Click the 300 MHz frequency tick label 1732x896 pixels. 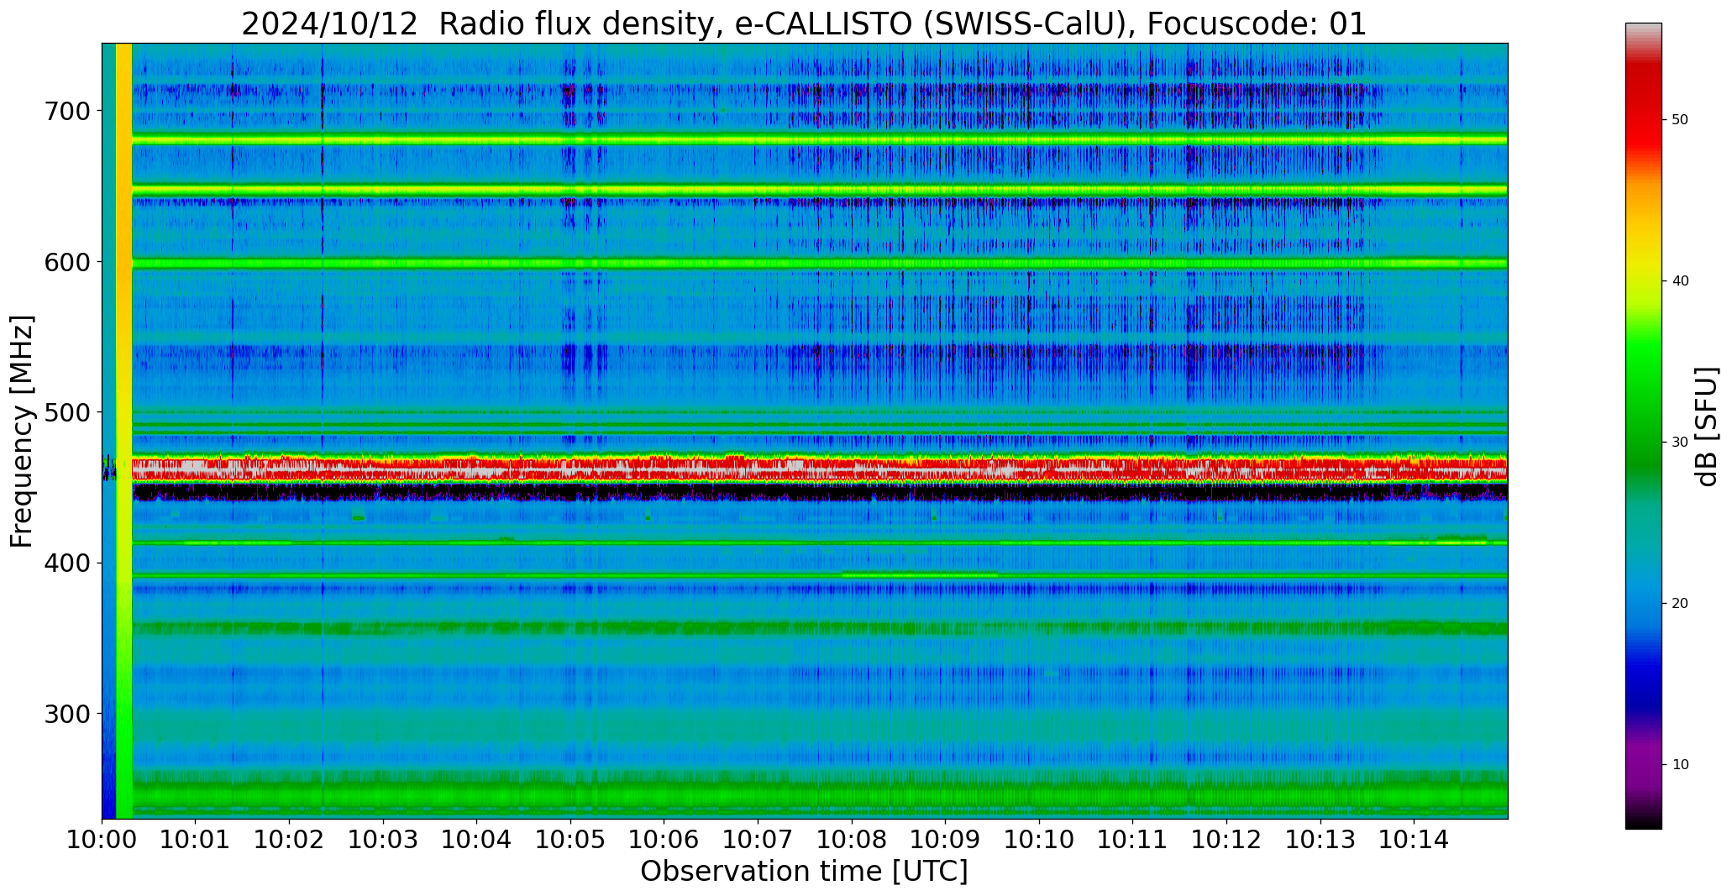click(67, 714)
